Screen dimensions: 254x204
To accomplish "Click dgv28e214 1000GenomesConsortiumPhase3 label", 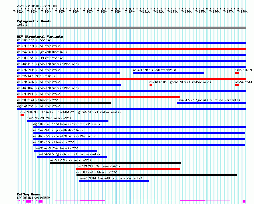I will [x=66, y=124].
